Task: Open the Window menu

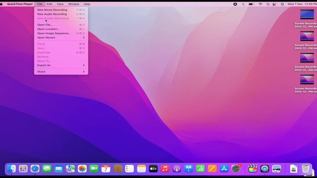Action: tap(74, 4)
